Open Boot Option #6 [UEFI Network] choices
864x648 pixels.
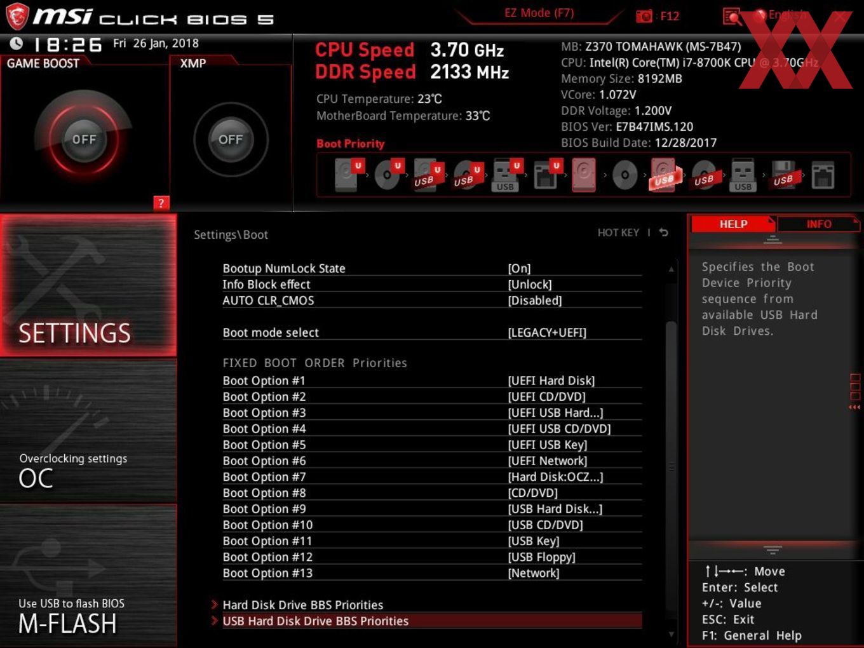548,461
